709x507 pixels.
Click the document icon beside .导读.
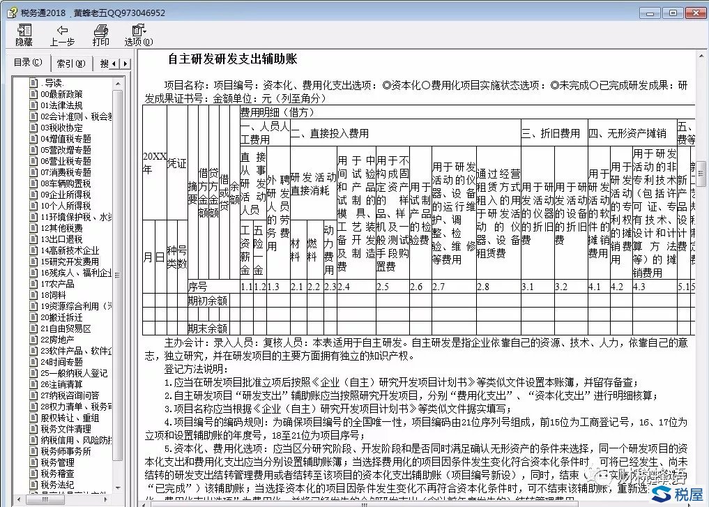(33, 83)
